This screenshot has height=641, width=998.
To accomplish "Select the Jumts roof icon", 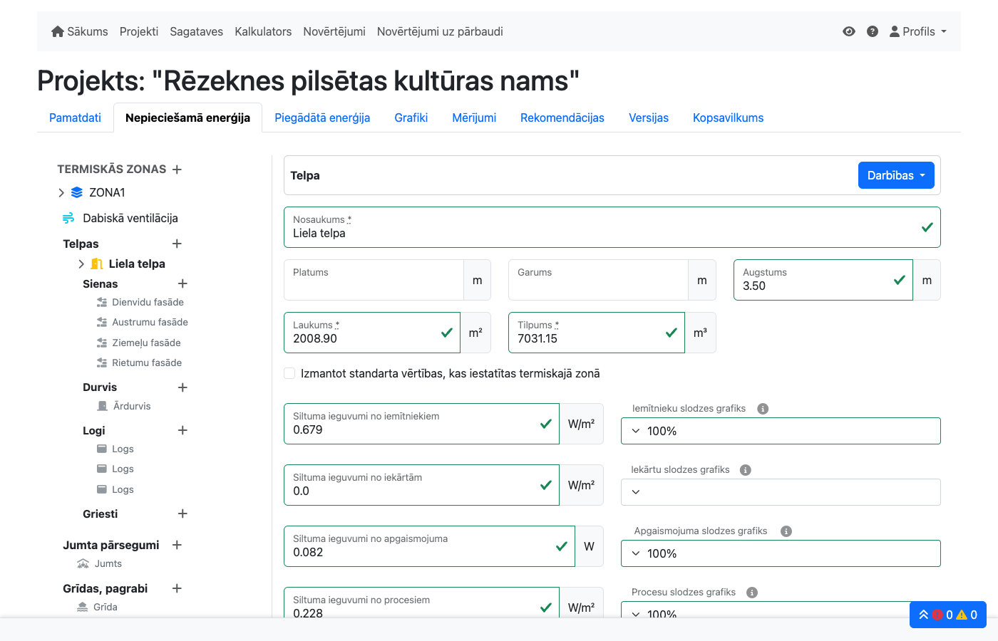I will [85, 563].
